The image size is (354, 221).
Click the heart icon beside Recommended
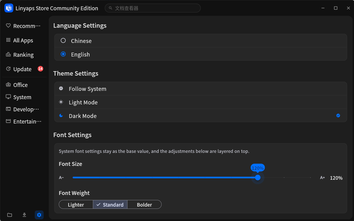coord(8,26)
